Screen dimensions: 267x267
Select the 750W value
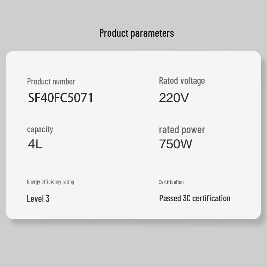[x=176, y=144]
